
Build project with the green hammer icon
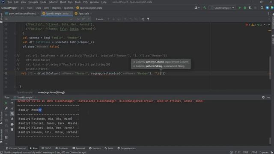click(205, 8)
